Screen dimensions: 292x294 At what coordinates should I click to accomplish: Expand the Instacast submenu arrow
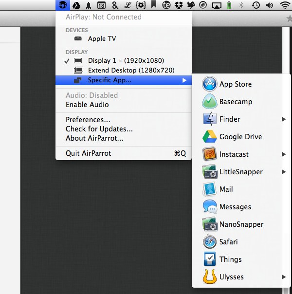tap(284, 154)
